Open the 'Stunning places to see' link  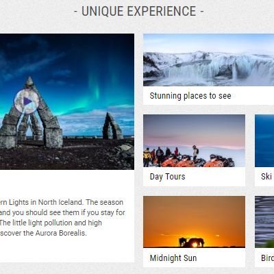(x=190, y=96)
